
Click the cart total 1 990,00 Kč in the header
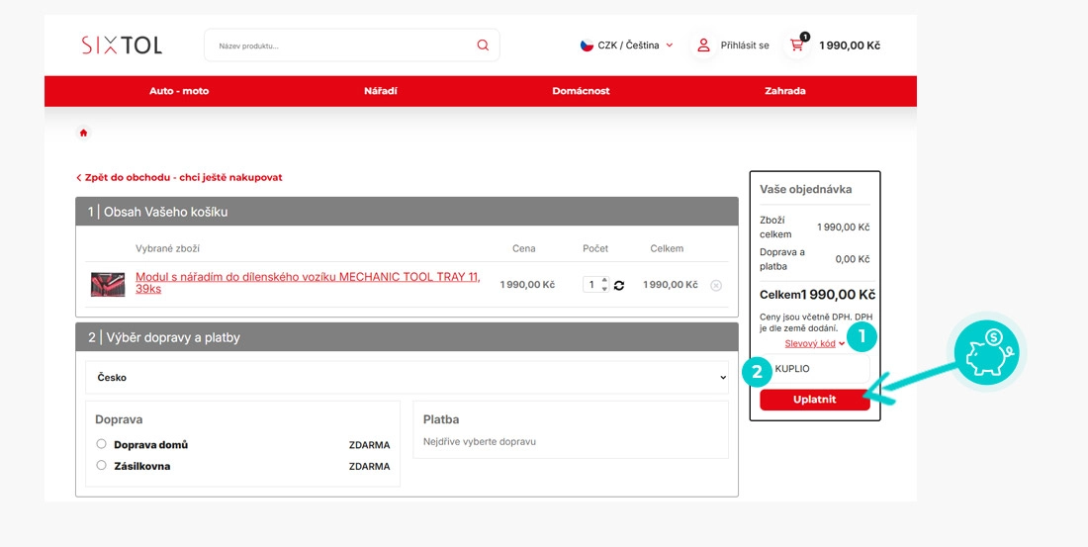click(x=850, y=46)
